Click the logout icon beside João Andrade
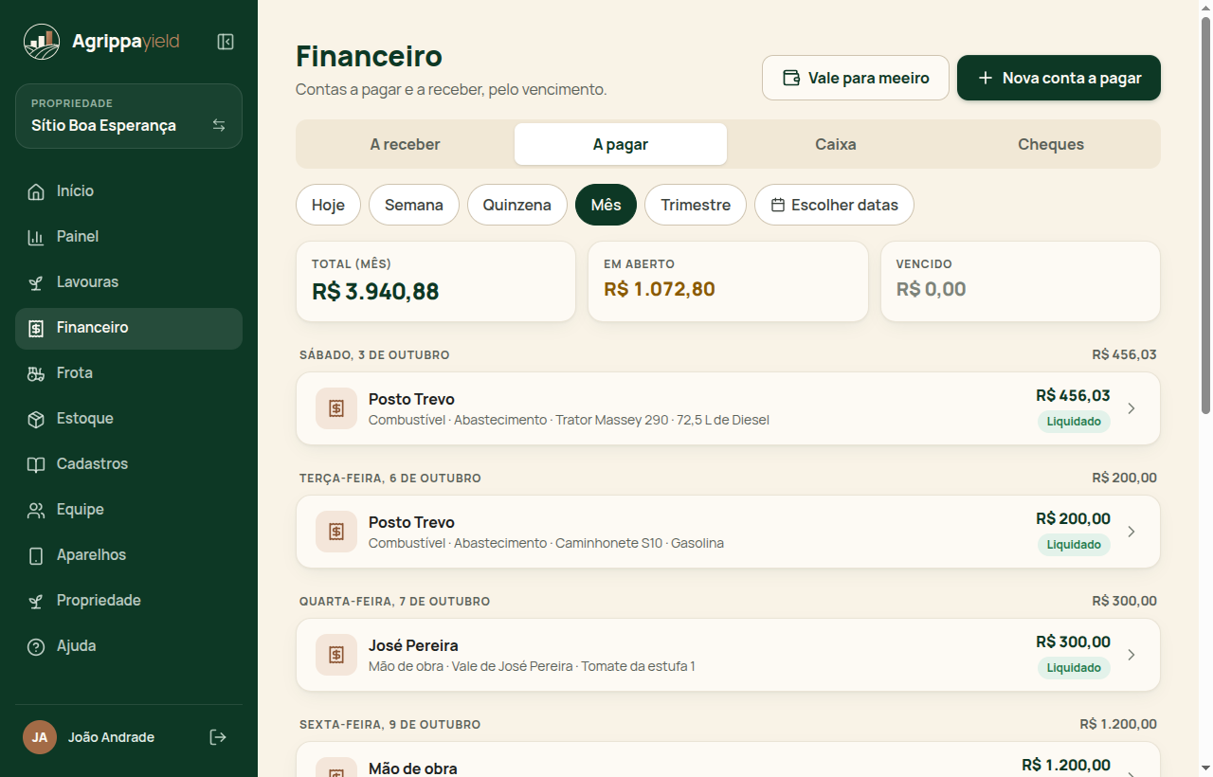 pyautogui.click(x=218, y=737)
